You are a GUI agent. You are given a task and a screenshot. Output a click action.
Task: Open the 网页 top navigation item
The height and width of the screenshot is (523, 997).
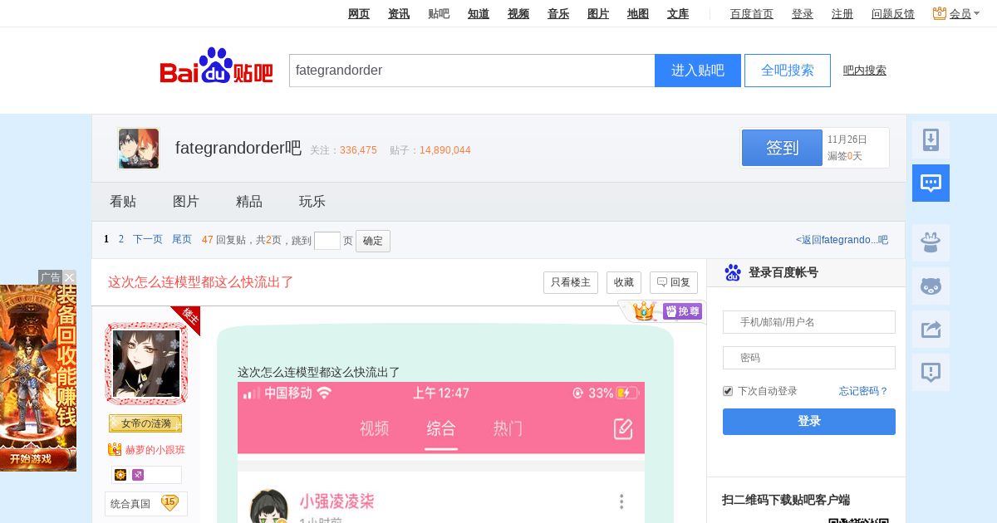(359, 13)
